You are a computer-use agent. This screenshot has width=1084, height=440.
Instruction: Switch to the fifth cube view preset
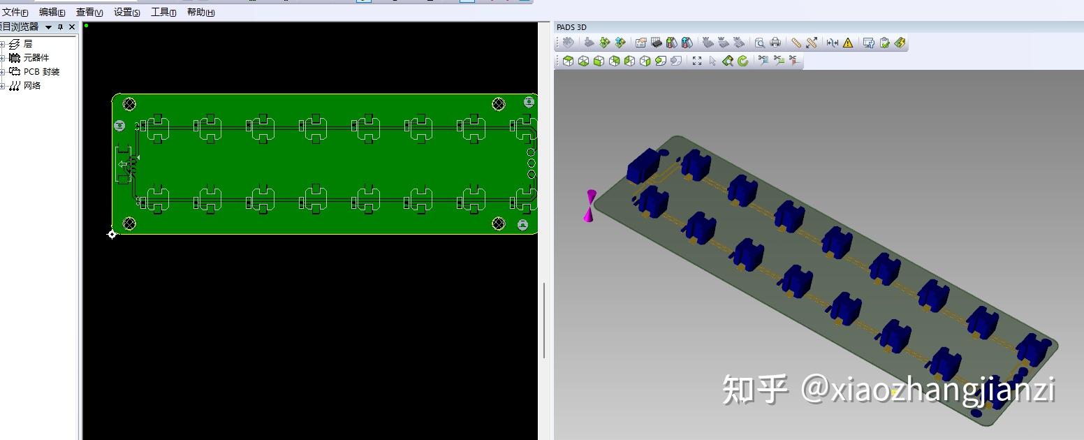click(x=629, y=61)
